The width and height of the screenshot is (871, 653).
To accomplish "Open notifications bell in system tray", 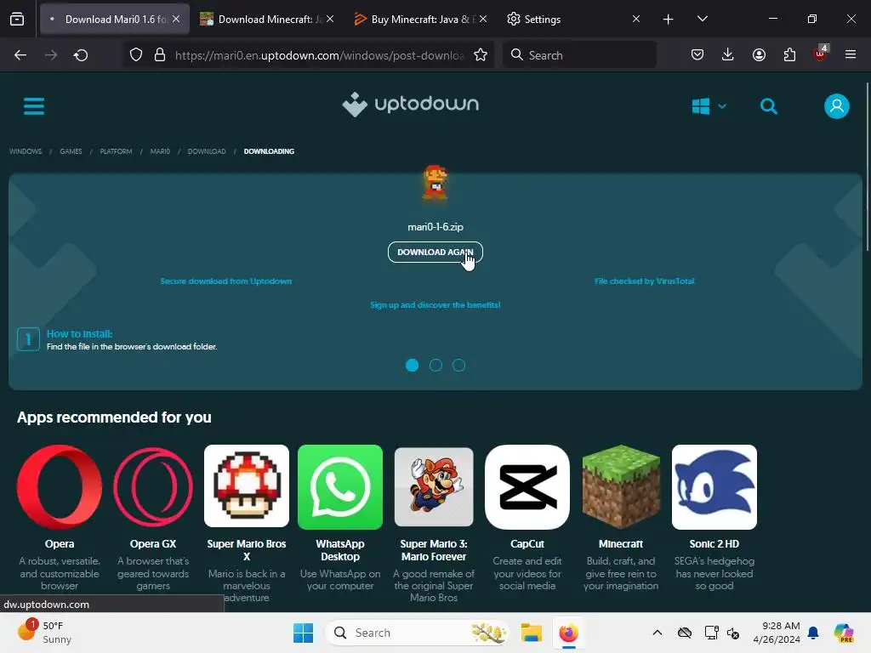I will pos(813,633).
